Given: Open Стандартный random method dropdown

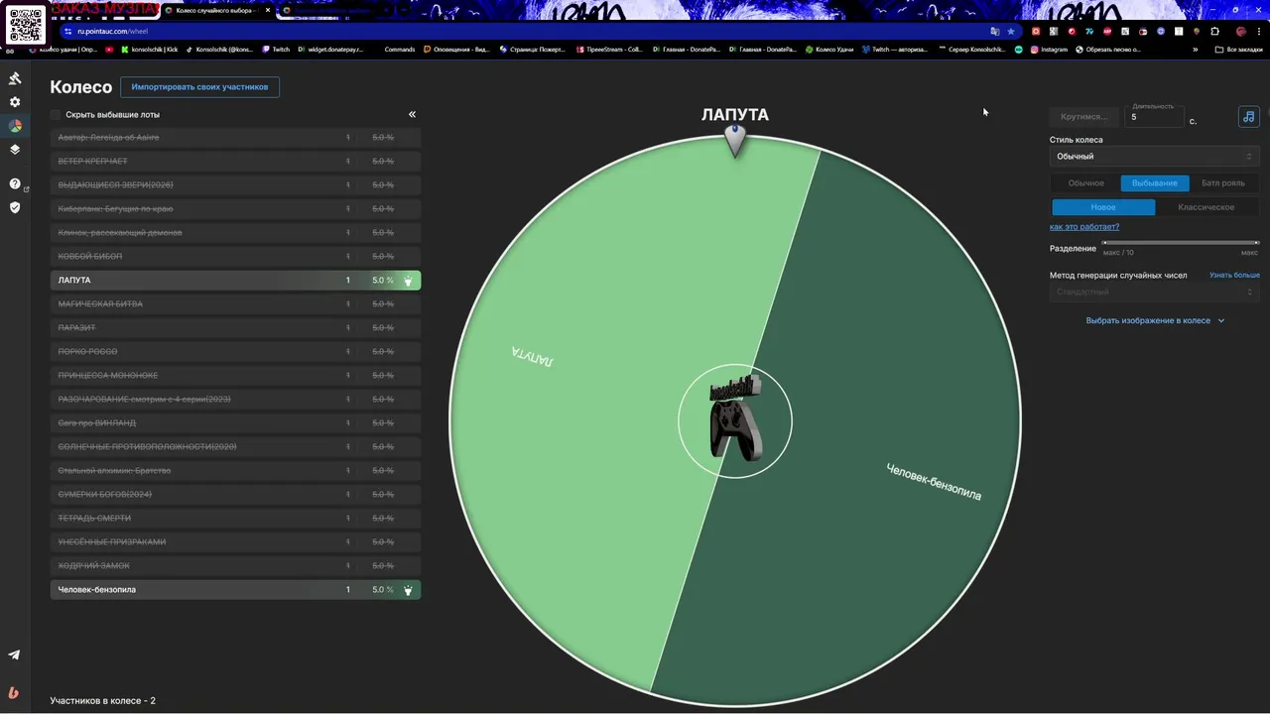Looking at the screenshot, I should tap(1154, 293).
